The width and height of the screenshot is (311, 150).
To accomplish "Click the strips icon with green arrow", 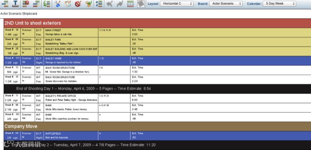I will [46, 4].
